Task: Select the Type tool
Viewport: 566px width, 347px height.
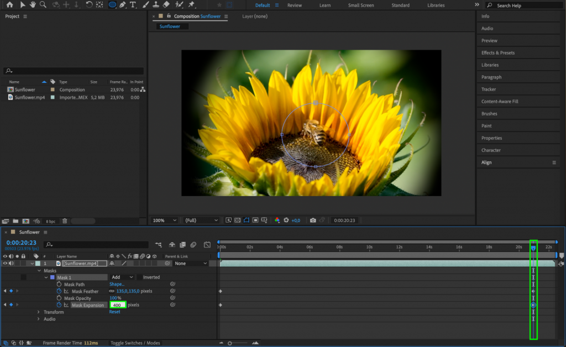Action: pyautogui.click(x=133, y=5)
